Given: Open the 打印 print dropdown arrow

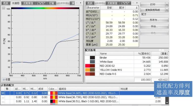Looking at the screenshot, I should 167,5.
